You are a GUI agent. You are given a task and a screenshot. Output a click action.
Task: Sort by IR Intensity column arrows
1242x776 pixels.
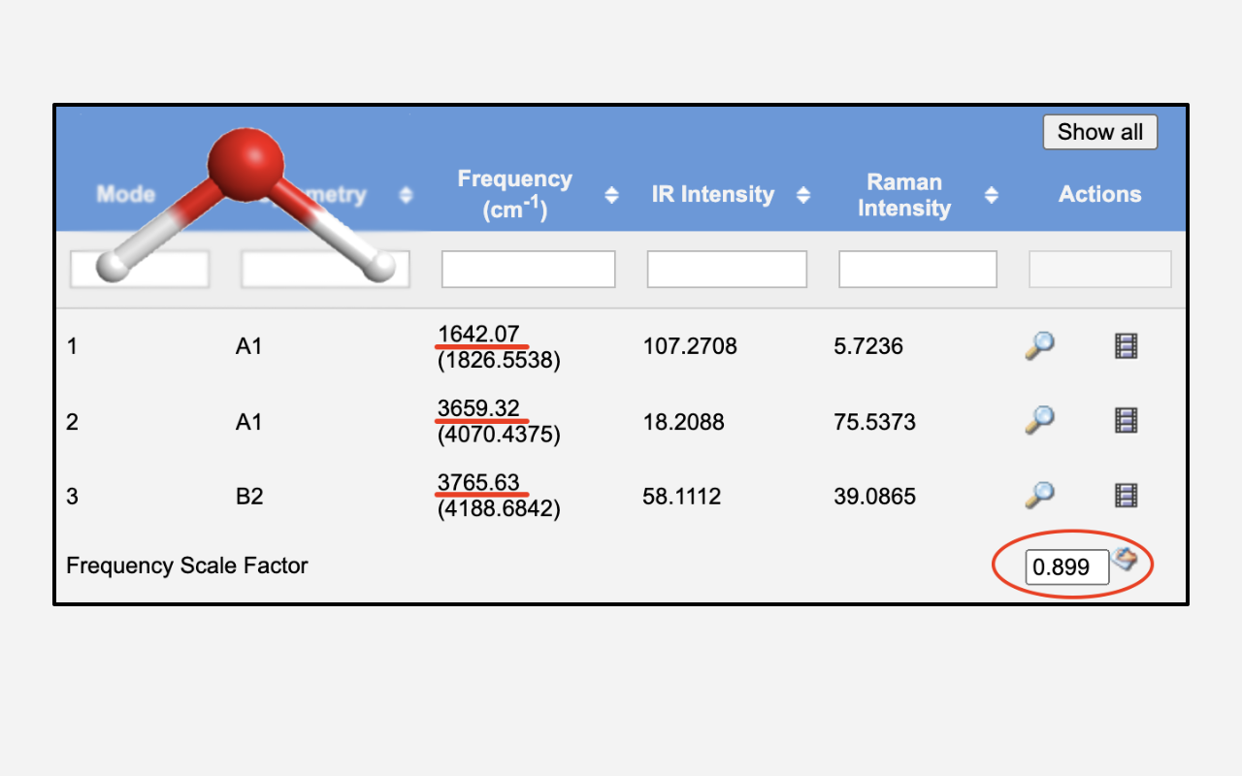tap(803, 195)
